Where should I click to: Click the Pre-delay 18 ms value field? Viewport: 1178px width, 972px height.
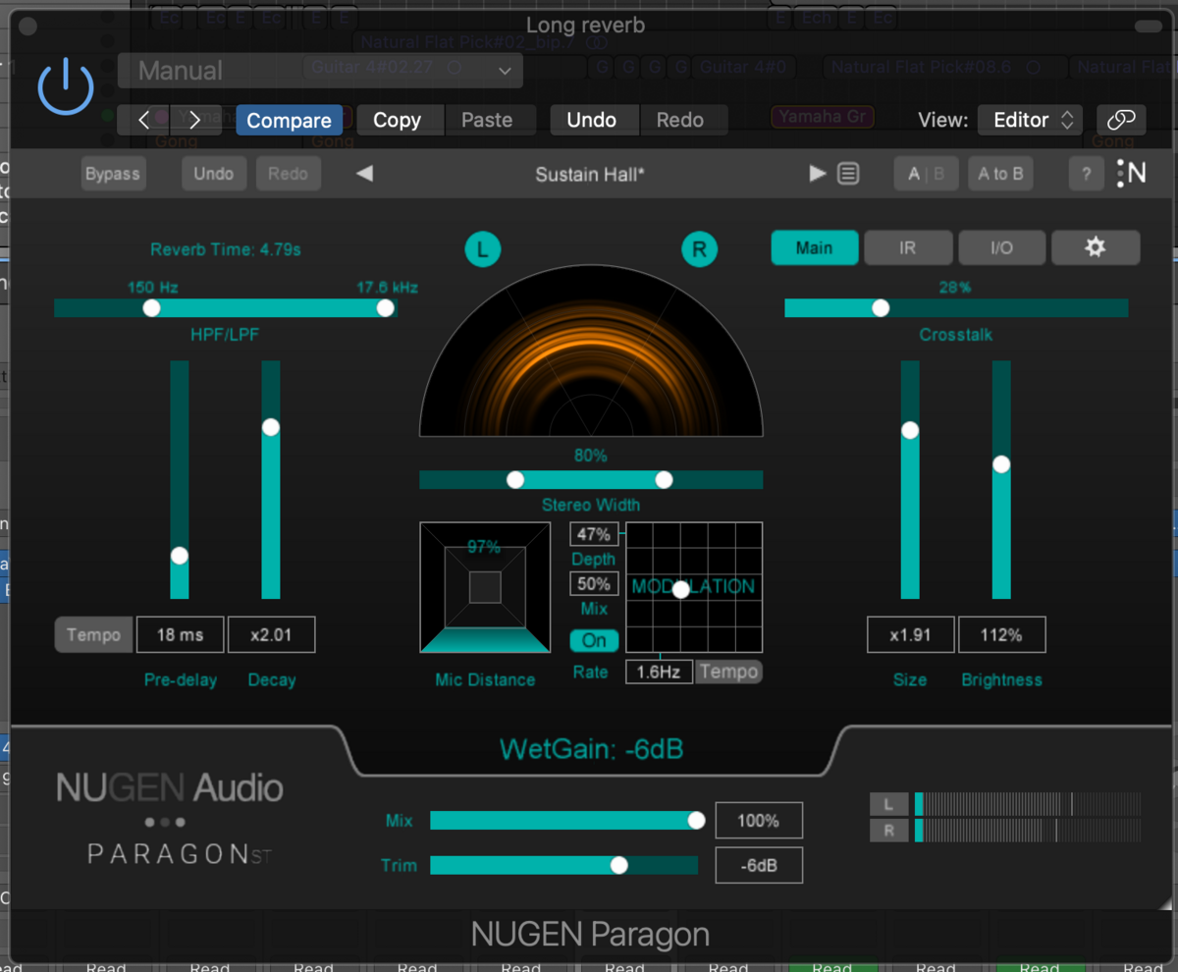pyautogui.click(x=180, y=635)
